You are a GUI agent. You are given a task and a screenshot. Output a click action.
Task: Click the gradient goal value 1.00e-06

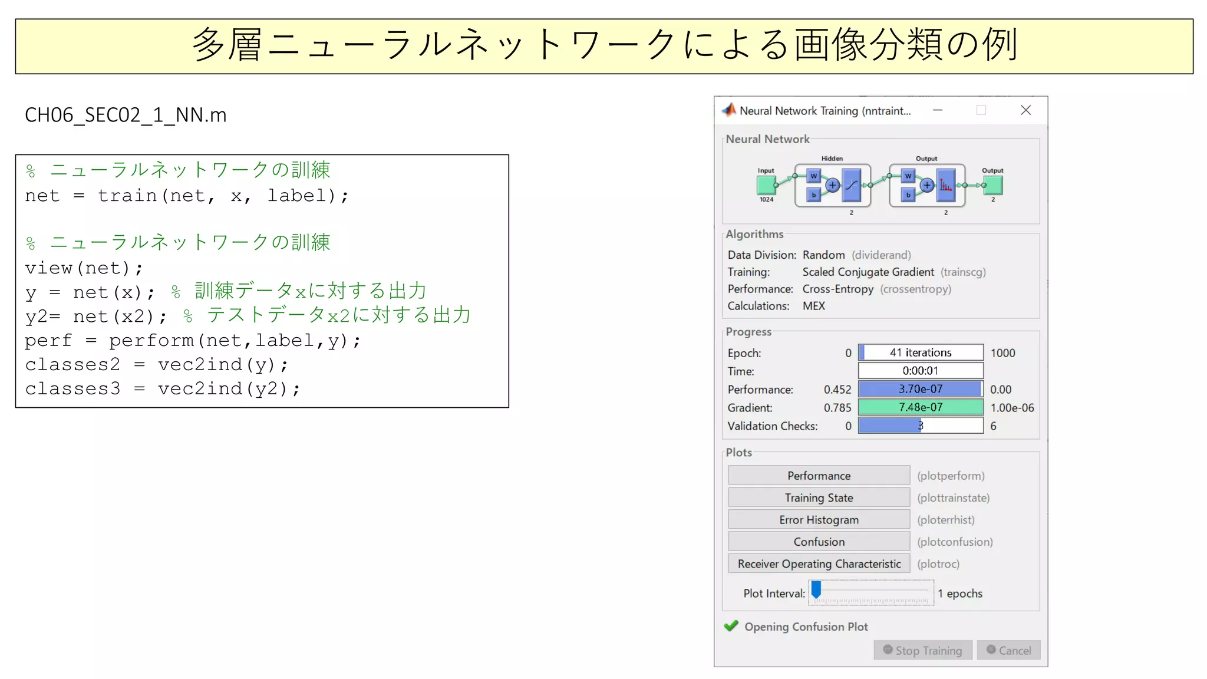(1012, 408)
